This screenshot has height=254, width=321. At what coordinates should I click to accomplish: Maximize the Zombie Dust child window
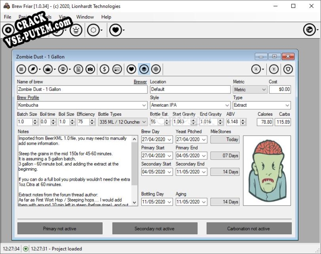click(x=274, y=57)
